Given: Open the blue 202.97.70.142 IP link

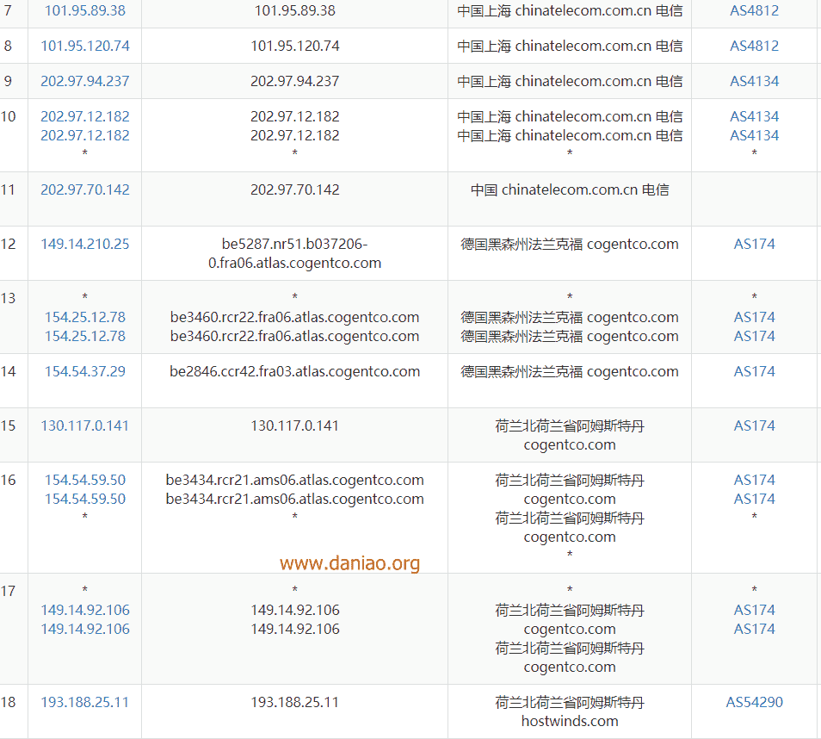Looking at the screenshot, I should (x=85, y=189).
